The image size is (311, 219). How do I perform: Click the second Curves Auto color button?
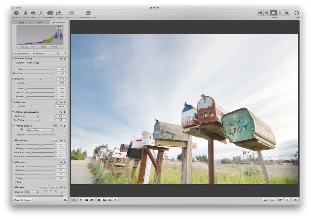[x=54, y=187]
